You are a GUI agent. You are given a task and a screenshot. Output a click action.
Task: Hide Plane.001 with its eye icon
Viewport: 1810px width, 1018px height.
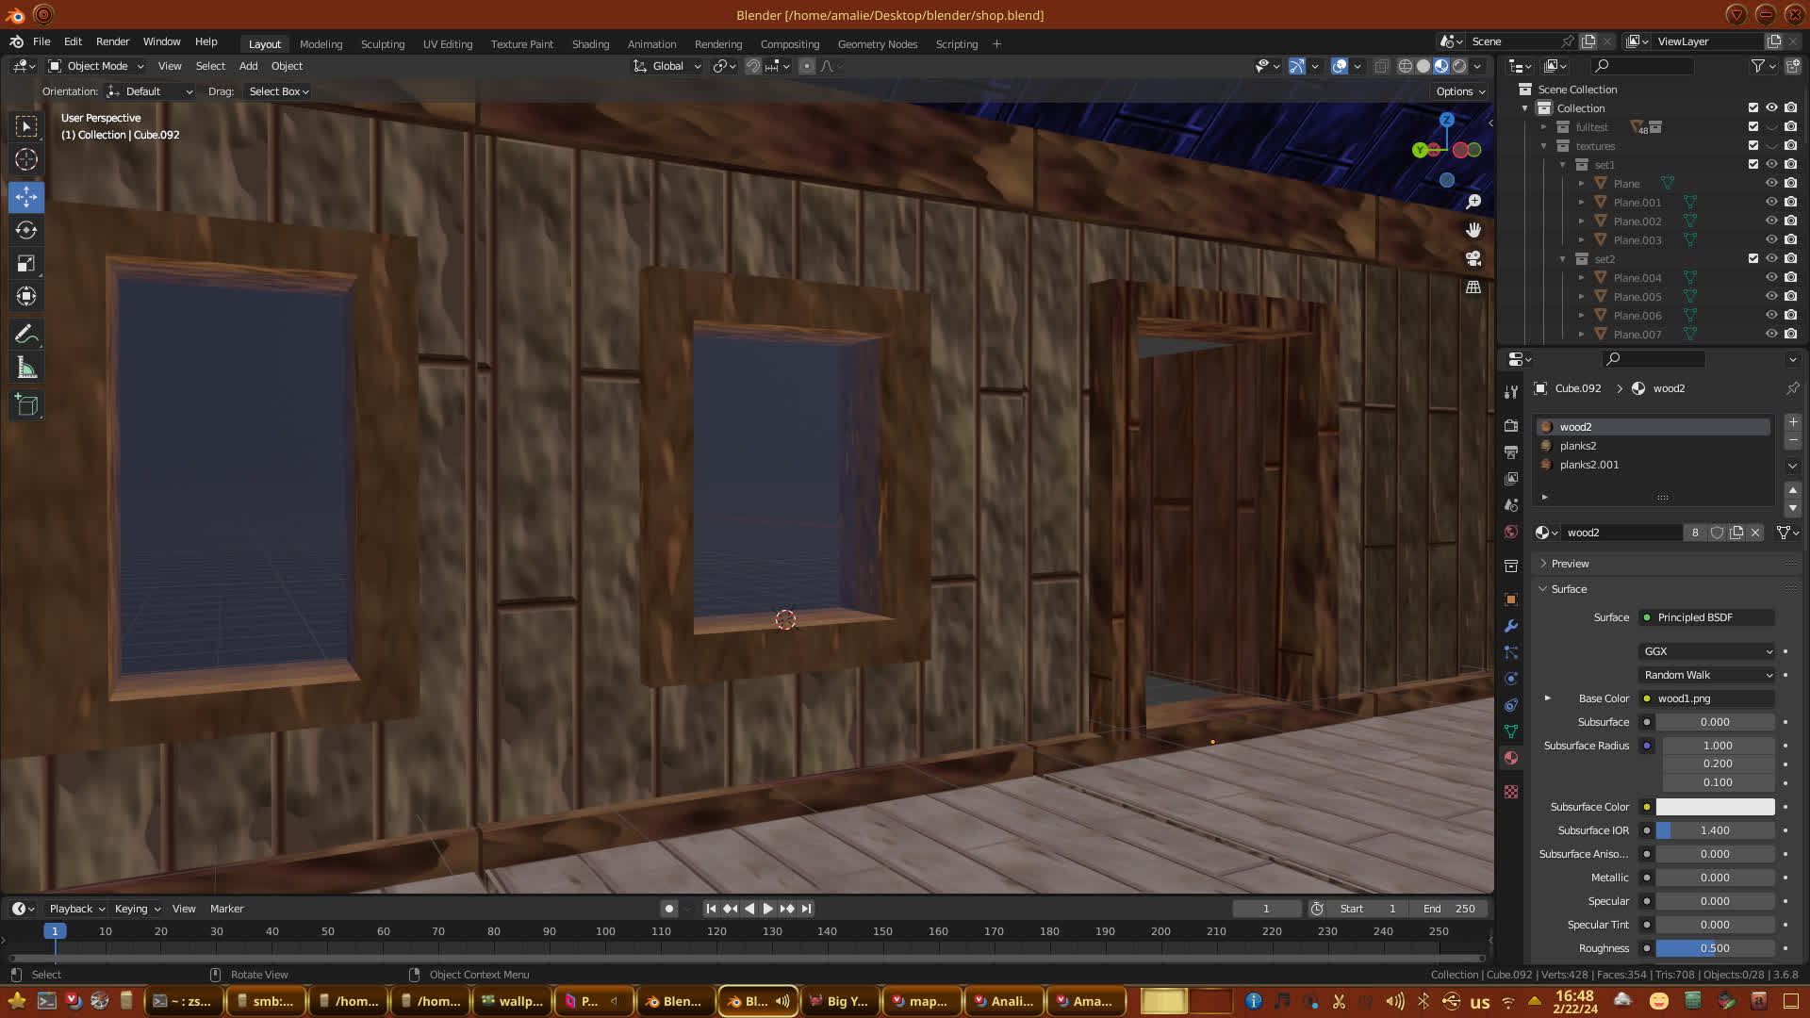pyautogui.click(x=1771, y=202)
